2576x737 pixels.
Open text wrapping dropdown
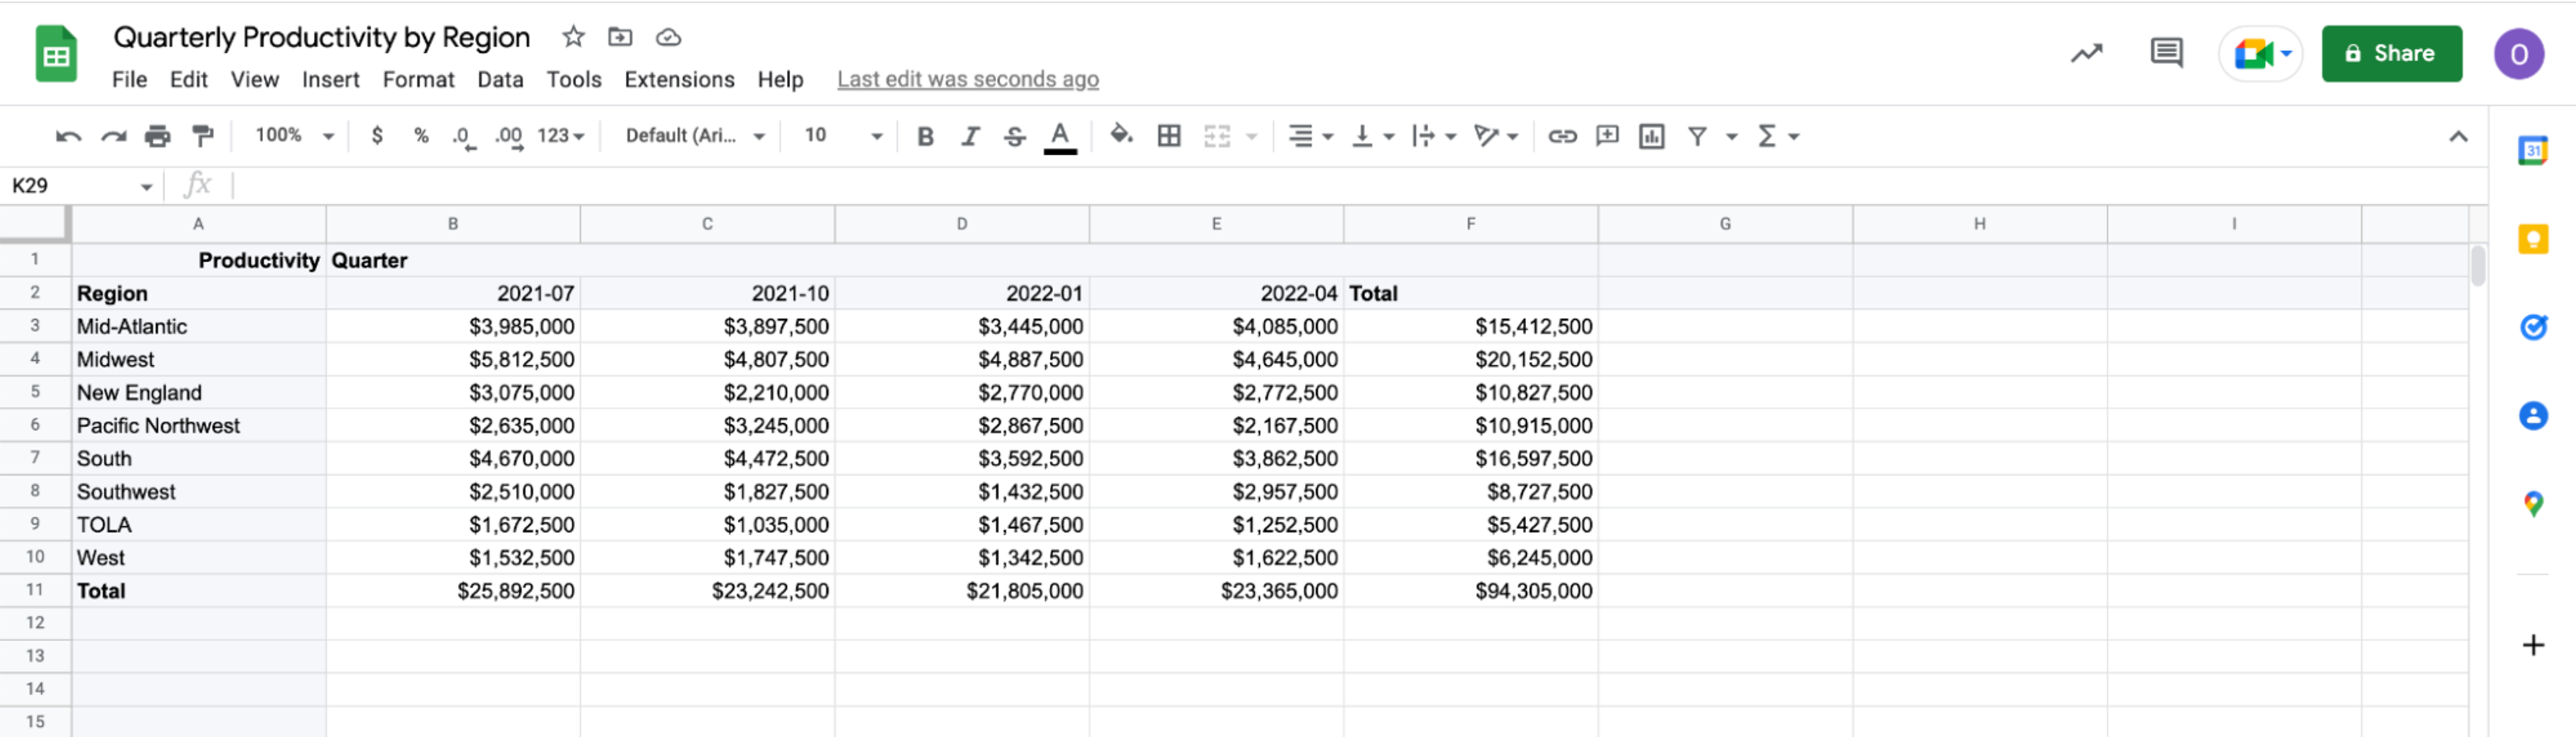click(1433, 136)
